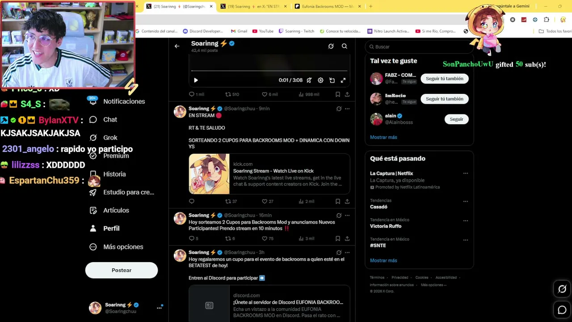Open options for La Captura Netflix trend
This screenshot has height=322, width=572.
tap(466, 174)
